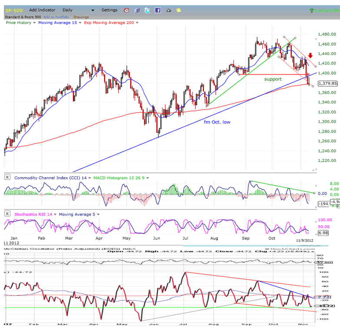
Task: Click the alarm clock alert icon
Action: pyautogui.click(x=126, y=10)
